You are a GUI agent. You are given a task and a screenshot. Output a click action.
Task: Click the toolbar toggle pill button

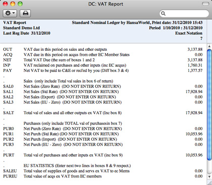pos(205,4)
